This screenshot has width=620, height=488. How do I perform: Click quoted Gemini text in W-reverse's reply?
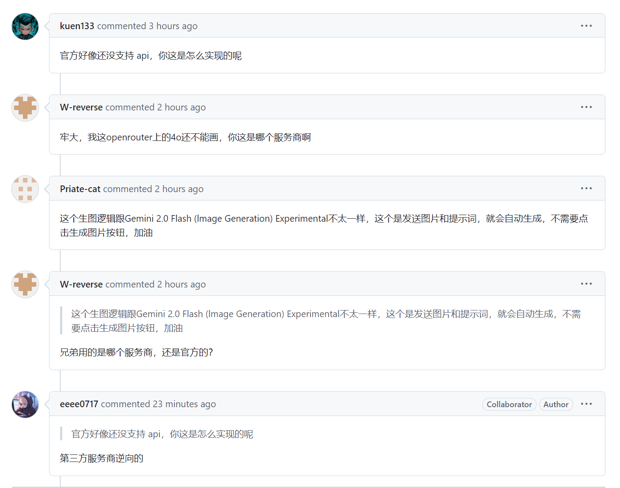(326, 321)
